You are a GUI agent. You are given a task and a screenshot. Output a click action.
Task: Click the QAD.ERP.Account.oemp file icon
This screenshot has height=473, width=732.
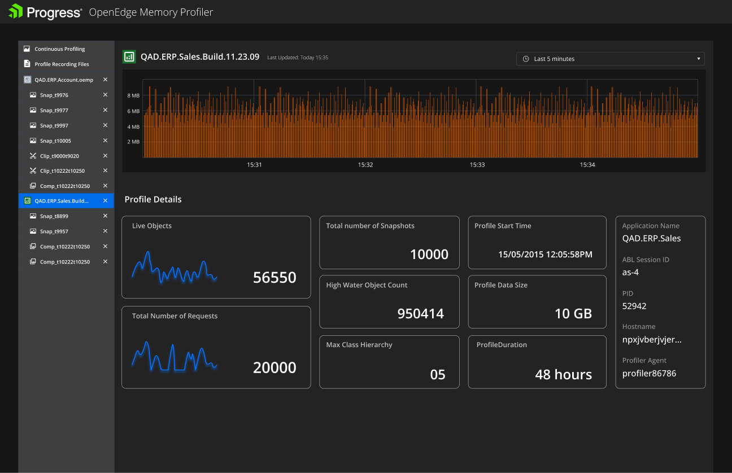[27, 80]
